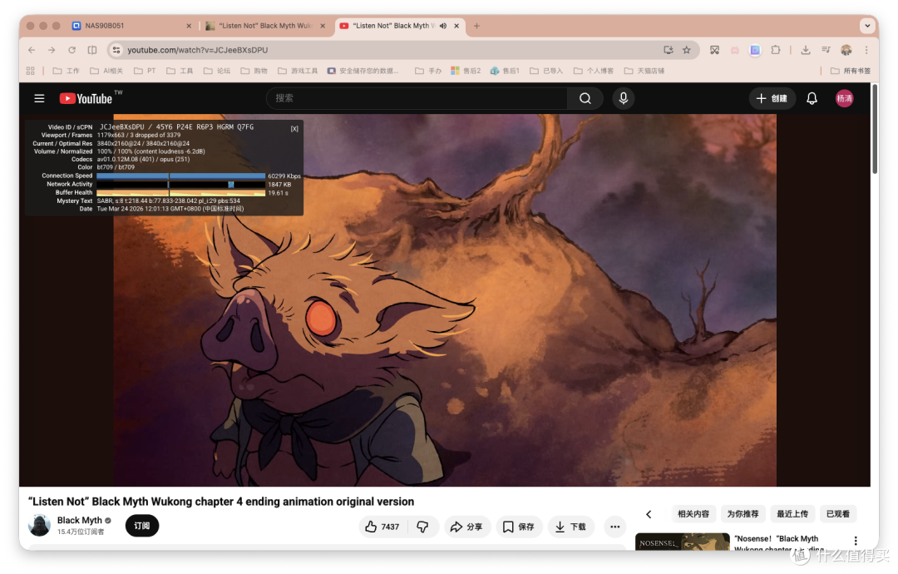Viewport: 898px width, 574px height.
Task: Click the 创建 create button
Action: (x=772, y=98)
